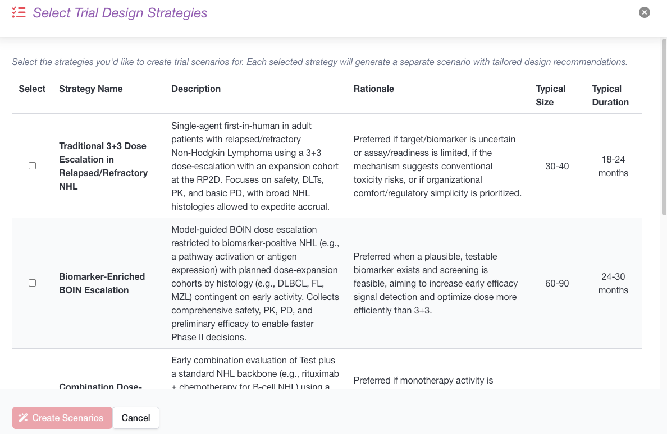Click the Typical Duration column header
The image size is (667, 434).
(610, 95)
